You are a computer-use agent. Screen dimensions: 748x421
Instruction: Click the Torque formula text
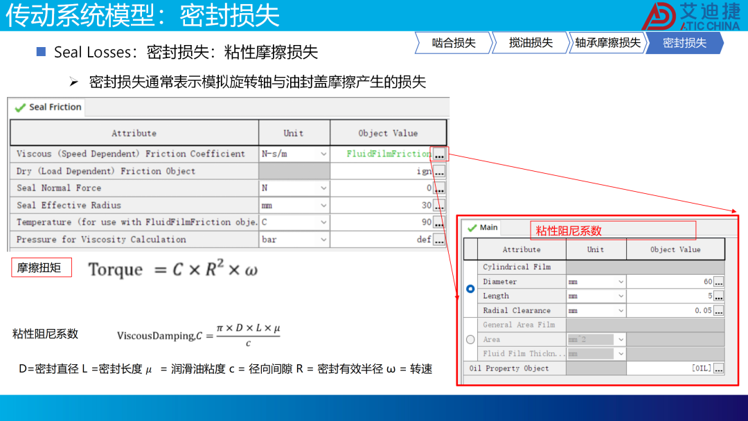point(172,270)
